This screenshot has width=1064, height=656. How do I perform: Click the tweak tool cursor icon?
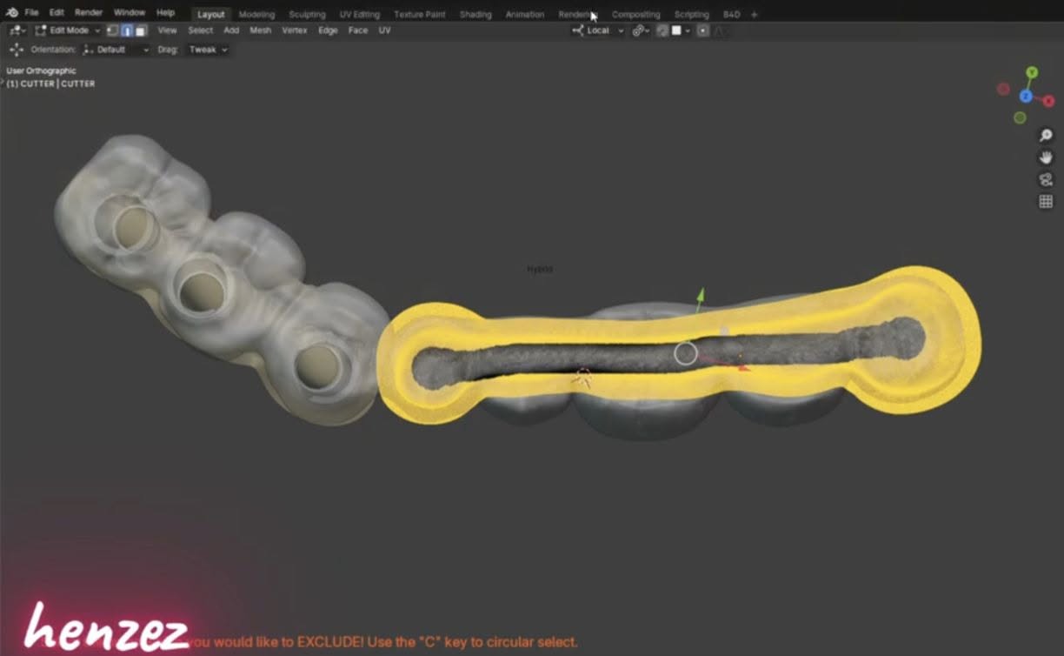coord(17,50)
